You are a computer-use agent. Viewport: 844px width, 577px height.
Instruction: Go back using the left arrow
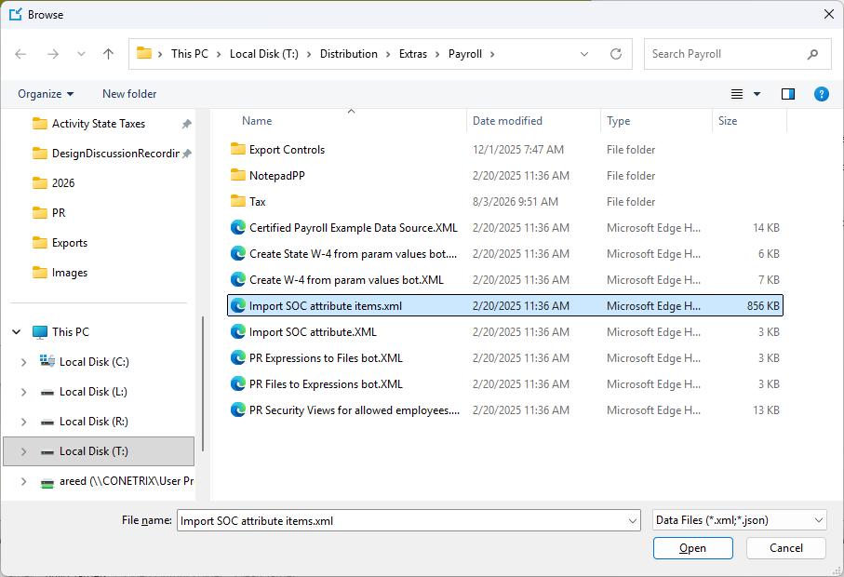coord(20,54)
